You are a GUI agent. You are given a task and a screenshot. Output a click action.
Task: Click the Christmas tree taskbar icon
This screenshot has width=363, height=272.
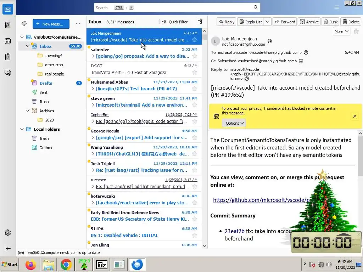click(x=84, y=265)
